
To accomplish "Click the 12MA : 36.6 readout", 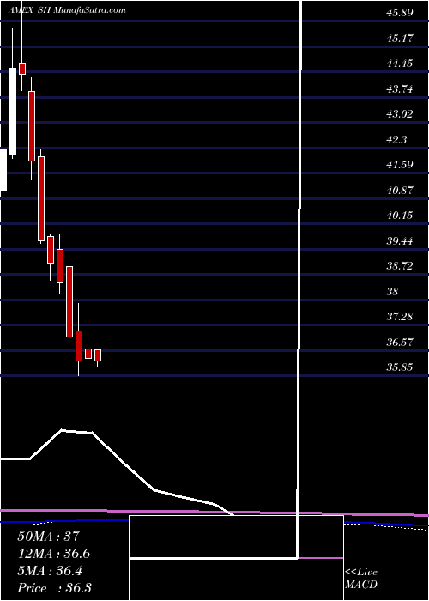I will click(54, 554).
